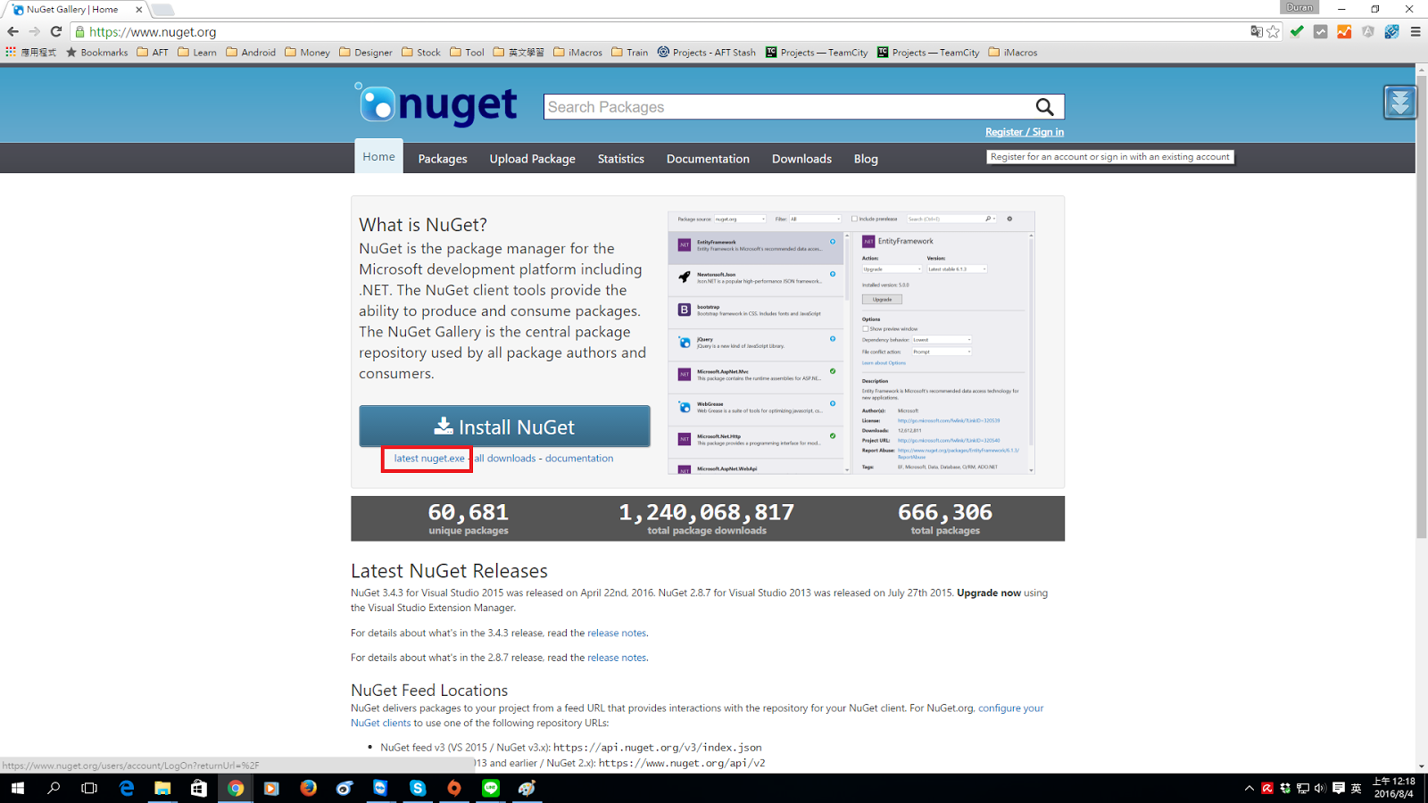Open release notes for the 2.8.7 release

pos(617,658)
